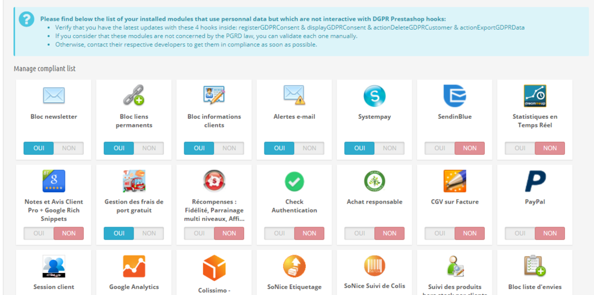Image resolution: width=594 pixels, height=295 pixels.
Task: Click the CGV sur Facture icon
Action: 454,181
